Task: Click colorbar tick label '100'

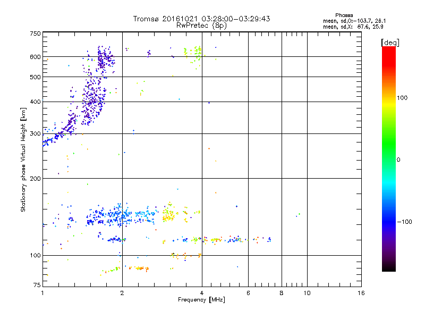Action: [402, 98]
